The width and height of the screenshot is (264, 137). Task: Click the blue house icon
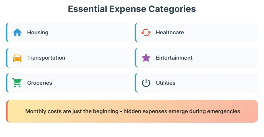pyautogui.click(x=17, y=33)
